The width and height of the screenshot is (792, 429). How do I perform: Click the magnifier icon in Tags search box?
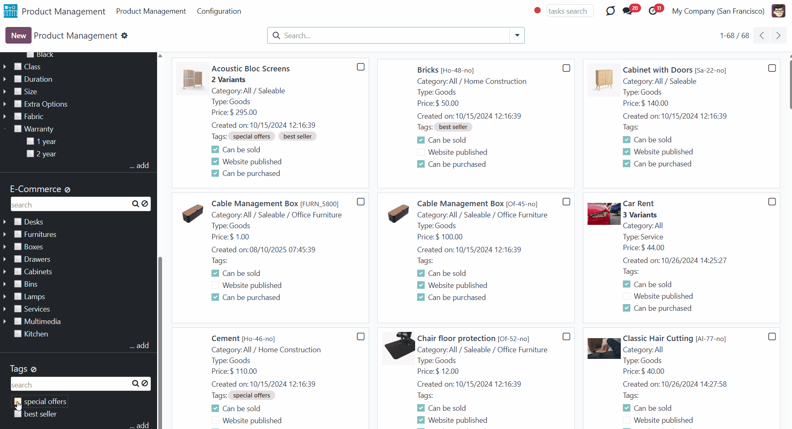135,383
